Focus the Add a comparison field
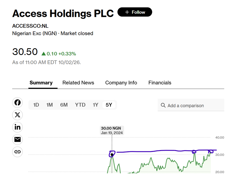 pyautogui.click(x=191, y=105)
